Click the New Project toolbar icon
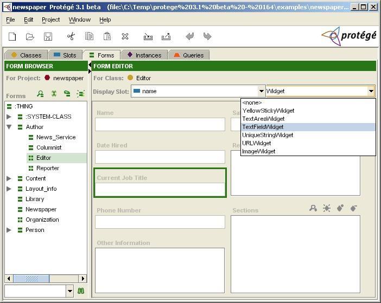This screenshot has width=381, height=303. 12,37
